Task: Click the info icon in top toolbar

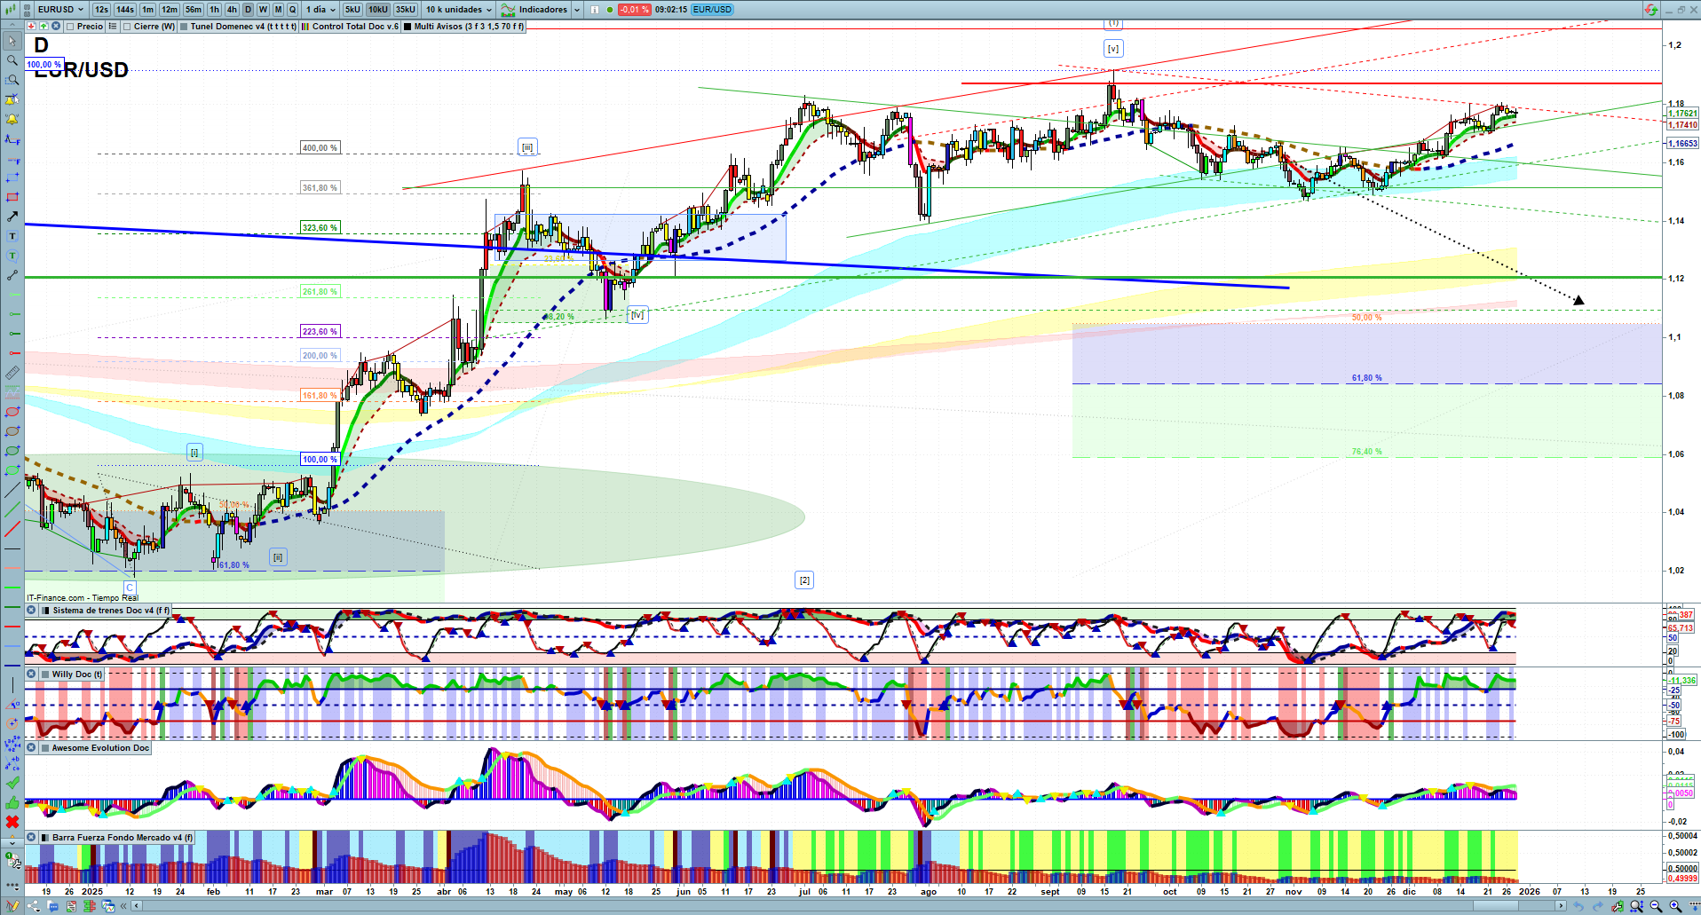Action: point(595,10)
